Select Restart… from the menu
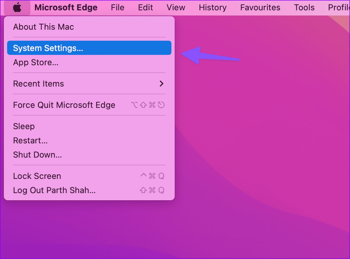350x259 pixels. click(89, 141)
